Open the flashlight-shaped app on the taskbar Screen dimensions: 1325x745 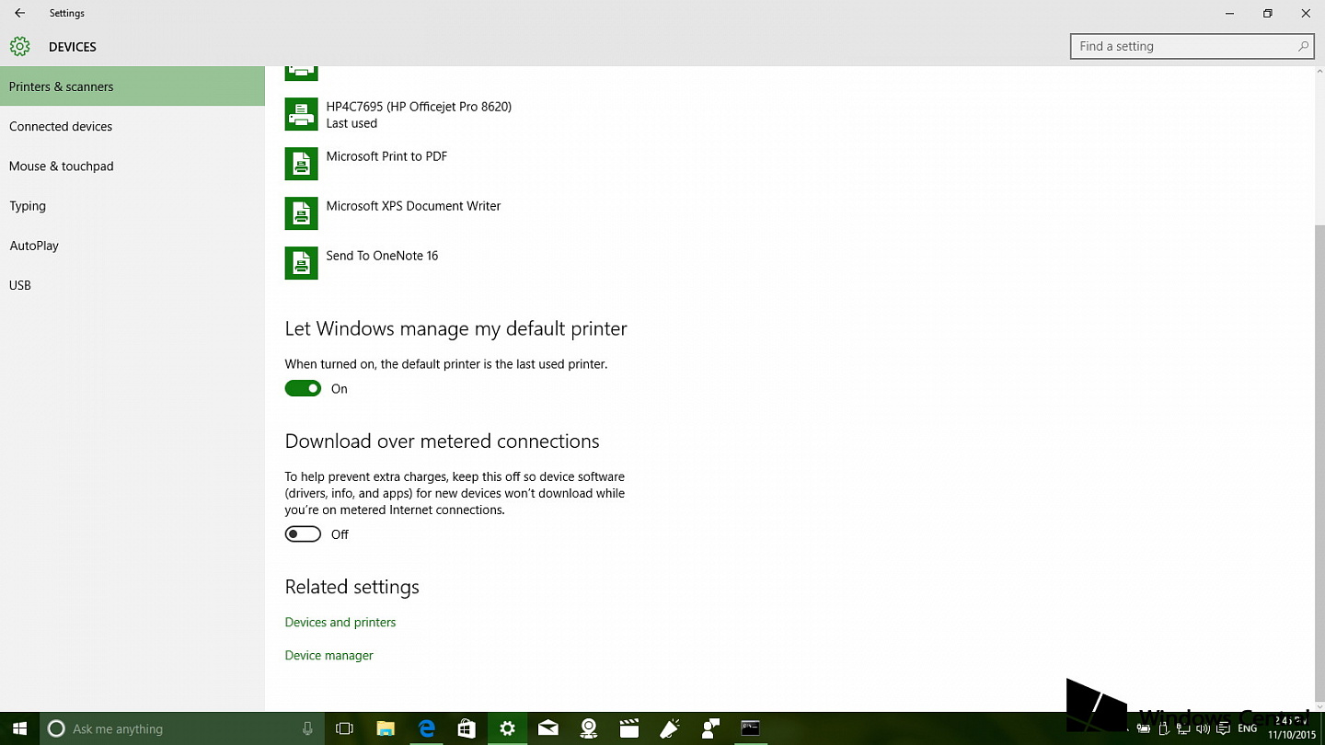click(x=670, y=728)
